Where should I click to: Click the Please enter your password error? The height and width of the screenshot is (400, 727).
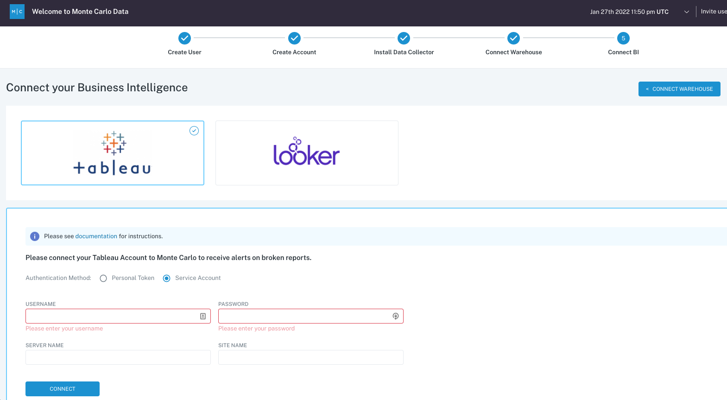257,329
